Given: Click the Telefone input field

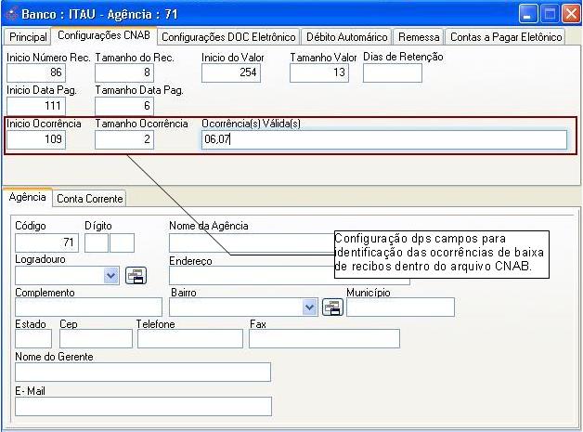Looking at the screenshot, I should [x=189, y=338].
